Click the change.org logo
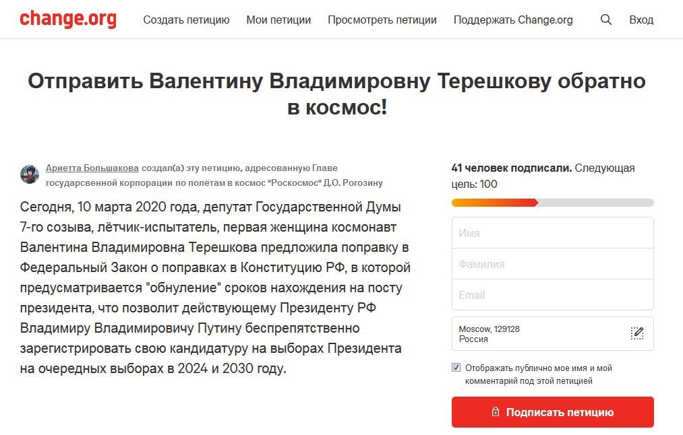The width and height of the screenshot is (683, 435). point(68,19)
